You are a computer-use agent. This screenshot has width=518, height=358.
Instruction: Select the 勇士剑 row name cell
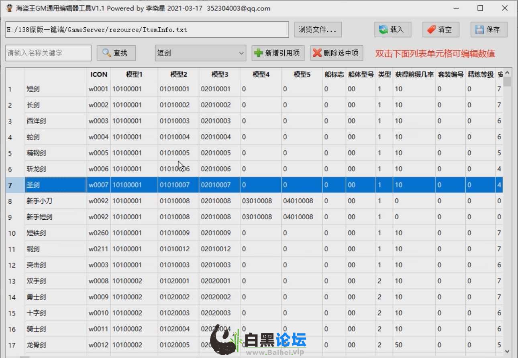coord(56,297)
